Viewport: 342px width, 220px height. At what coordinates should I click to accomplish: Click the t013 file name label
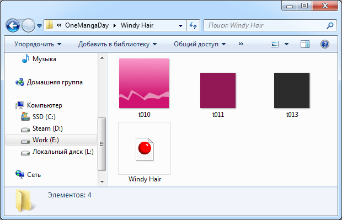click(292, 115)
